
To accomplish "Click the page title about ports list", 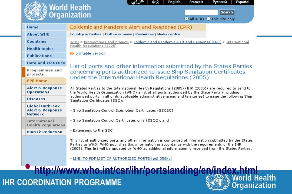I will point(161,72).
